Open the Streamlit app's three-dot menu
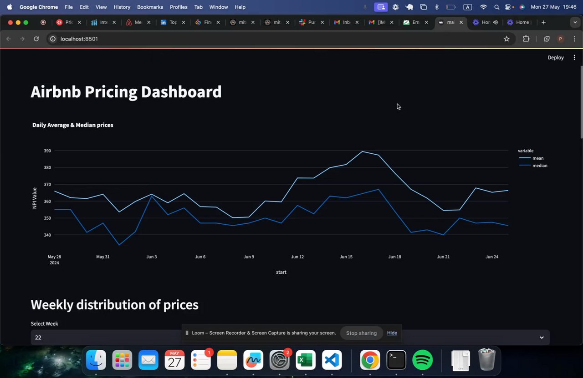The image size is (583, 378). click(x=574, y=58)
